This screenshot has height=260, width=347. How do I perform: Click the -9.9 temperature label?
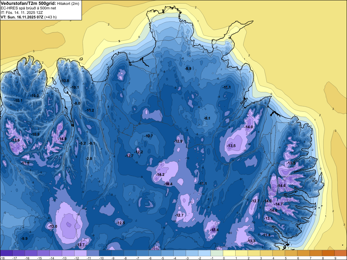24,238
